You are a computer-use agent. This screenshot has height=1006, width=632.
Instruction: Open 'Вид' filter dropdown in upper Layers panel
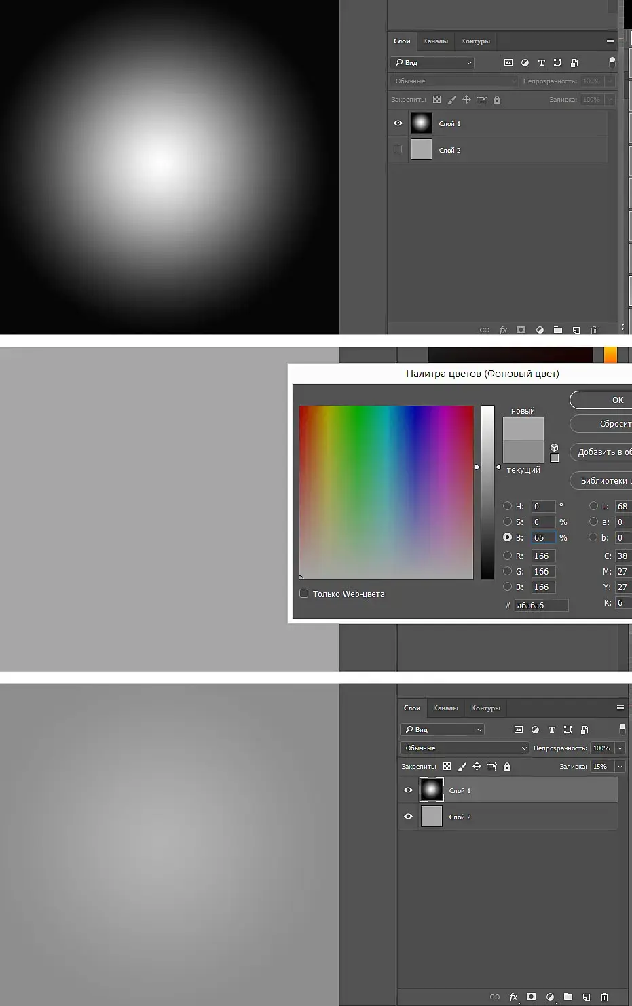[x=432, y=62]
